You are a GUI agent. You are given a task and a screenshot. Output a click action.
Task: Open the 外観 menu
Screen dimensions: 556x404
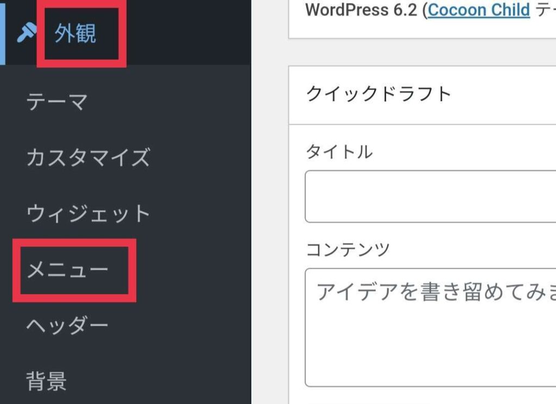pyautogui.click(x=75, y=33)
